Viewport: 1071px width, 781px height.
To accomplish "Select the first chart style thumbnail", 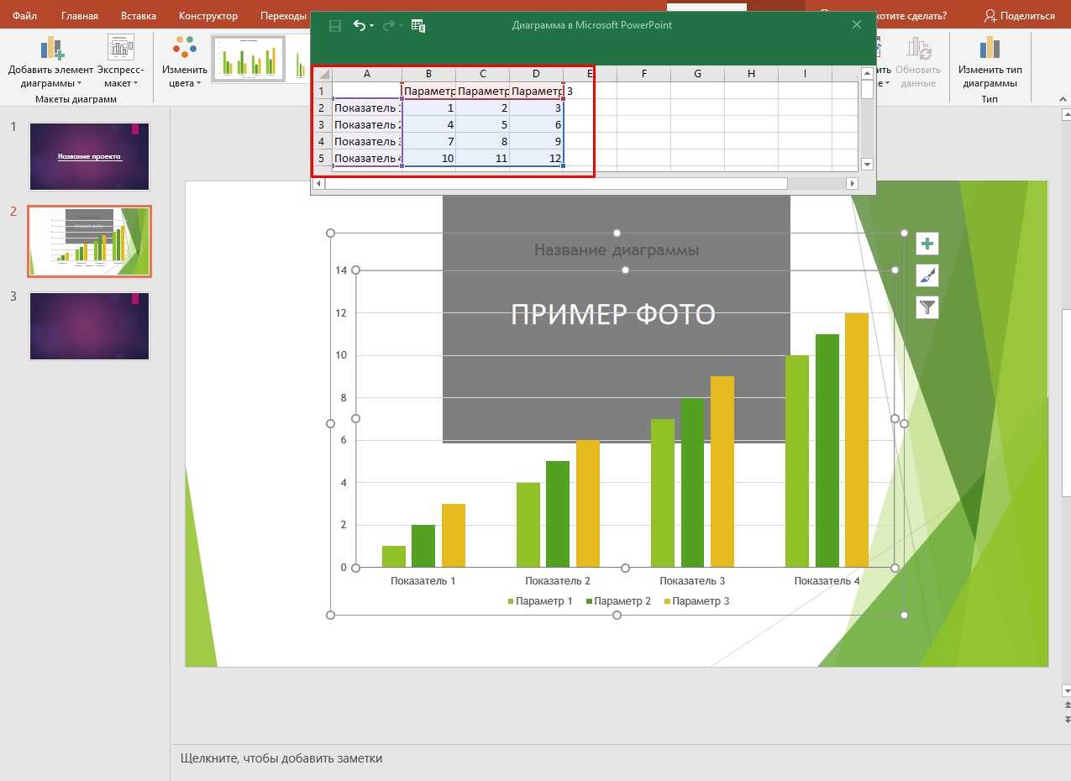I will 248,59.
